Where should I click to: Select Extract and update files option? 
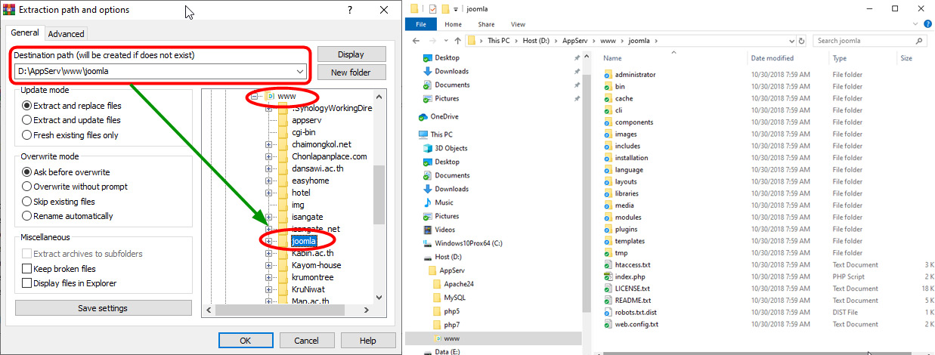click(27, 120)
